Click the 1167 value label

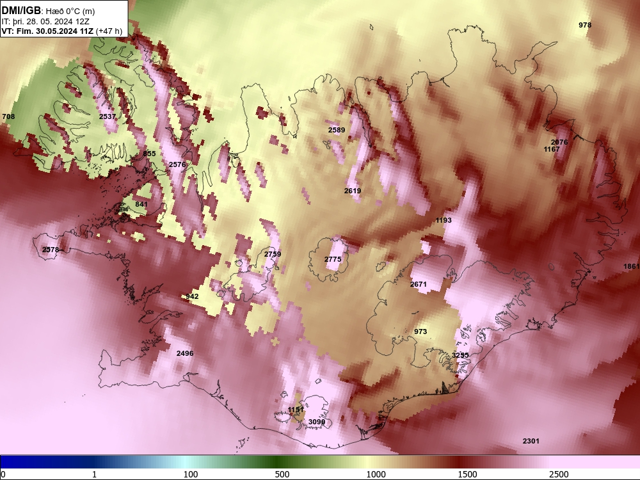pyautogui.click(x=552, y=149)
